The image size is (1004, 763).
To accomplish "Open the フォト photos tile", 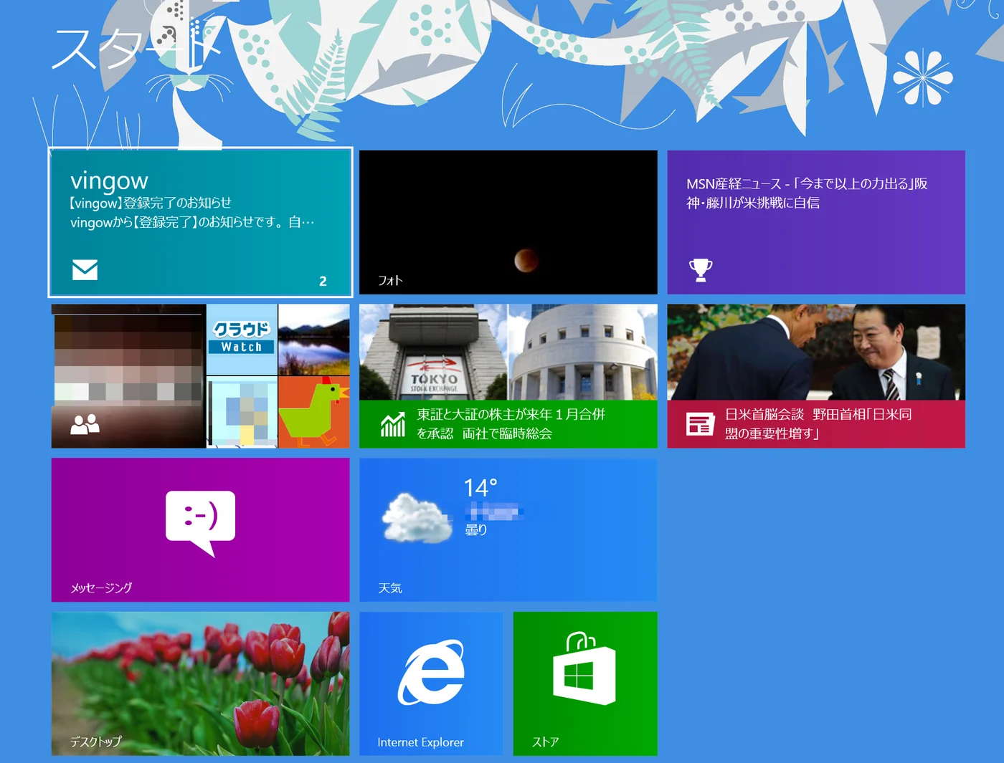I will [508, 222].
